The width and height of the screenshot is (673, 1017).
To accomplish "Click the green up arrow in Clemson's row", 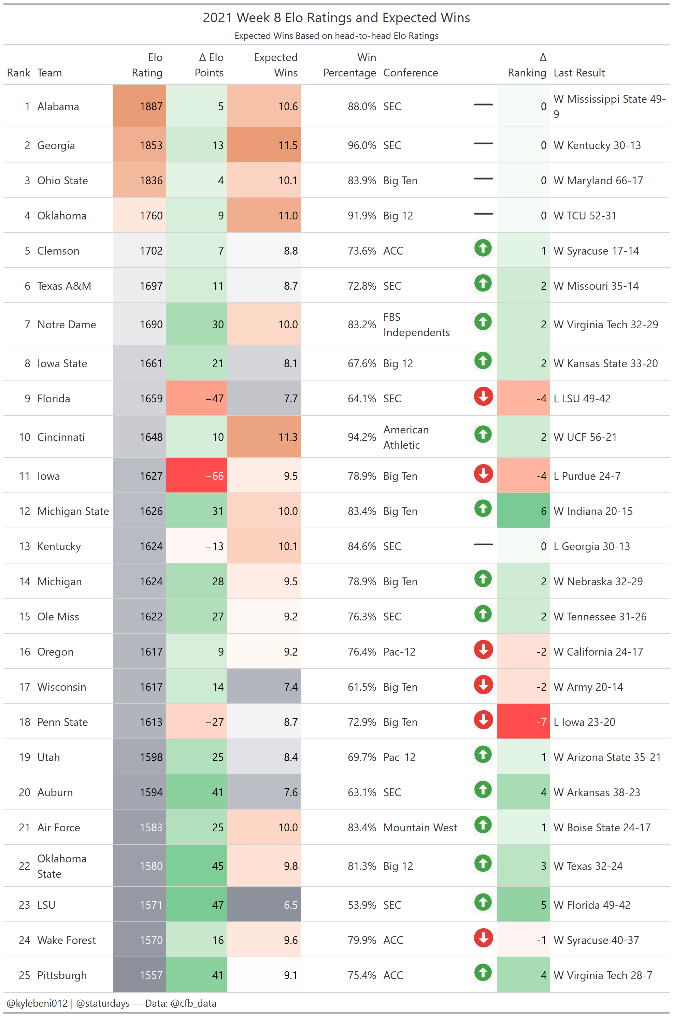I will tap(483, 248).
